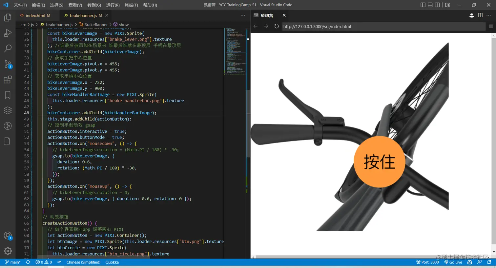Open the preview browser hamburger menu
The height and width of the screenshot is (268, 496).
point(491,26)
